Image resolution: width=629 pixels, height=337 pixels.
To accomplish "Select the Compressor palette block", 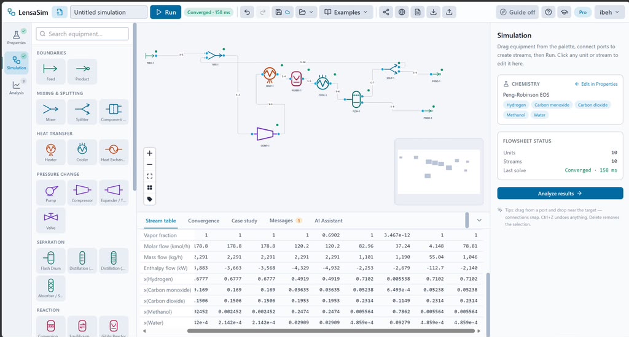I will [82, 192].
